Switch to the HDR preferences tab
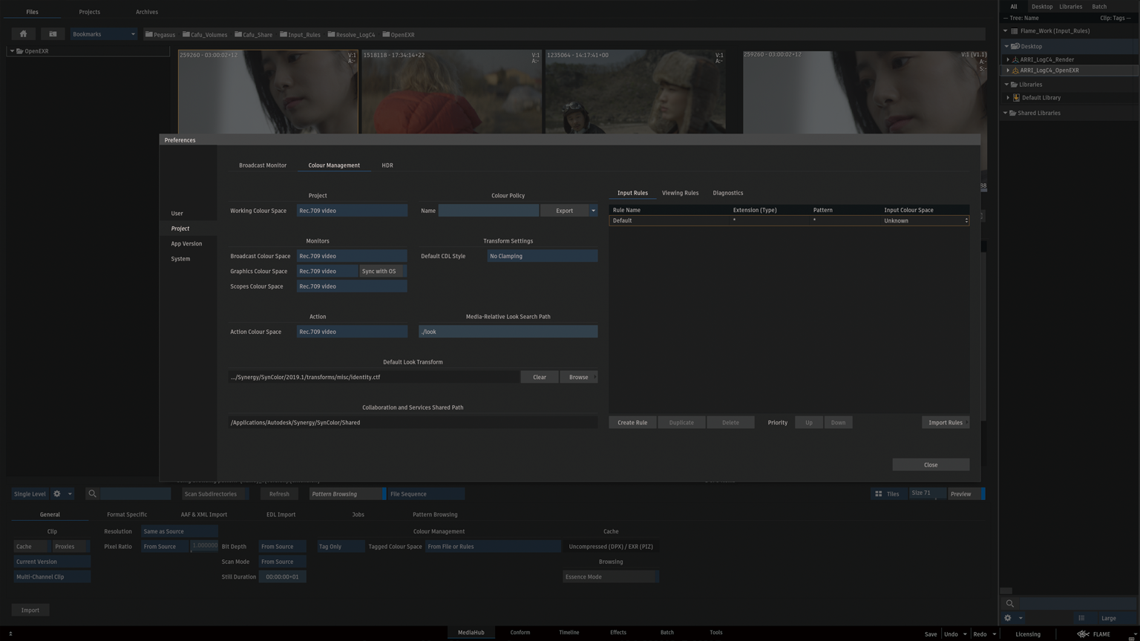This screenshot has width=1140, height=641. [387, 165]
